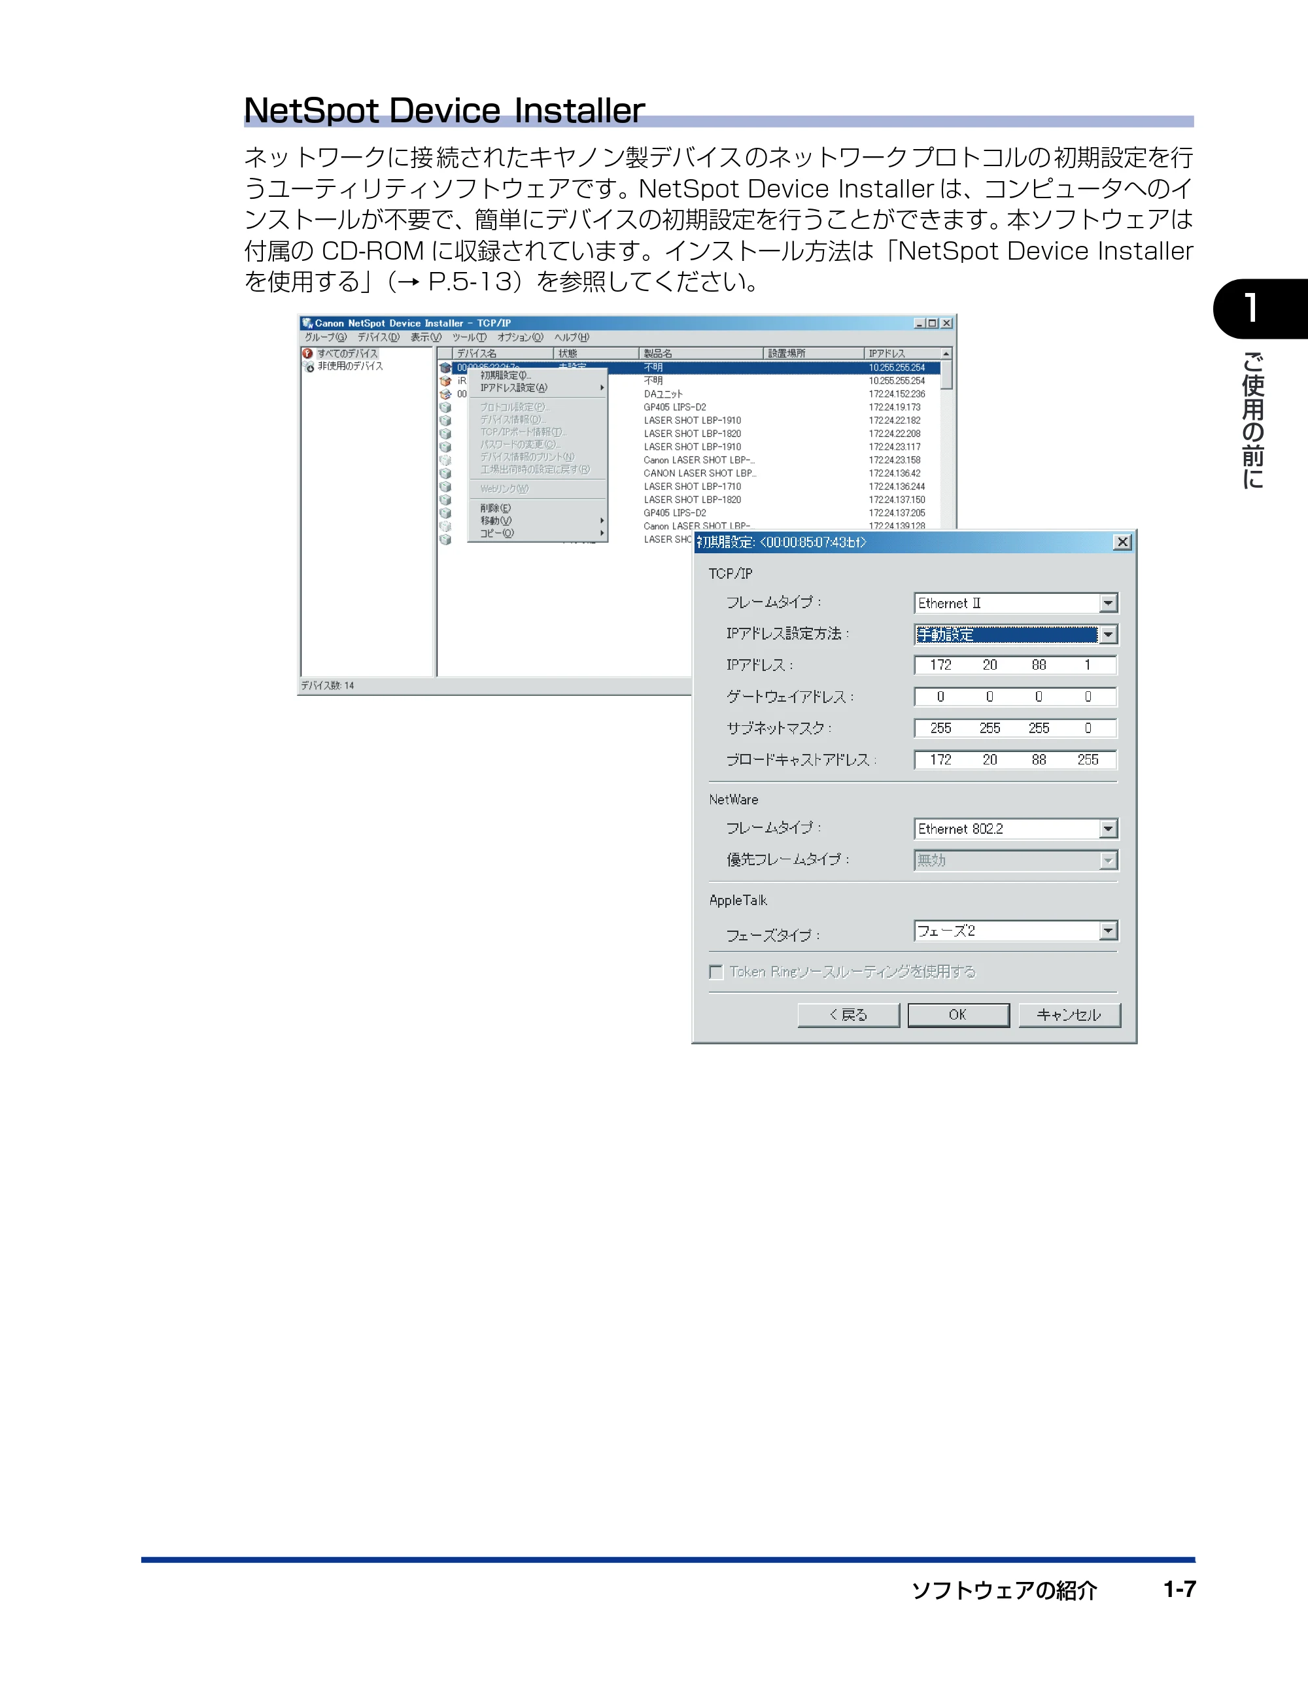The width and height of the screenshot is (1308, 1682).
Task: Sort by the 状態 column header
Action: click(596, 354)
